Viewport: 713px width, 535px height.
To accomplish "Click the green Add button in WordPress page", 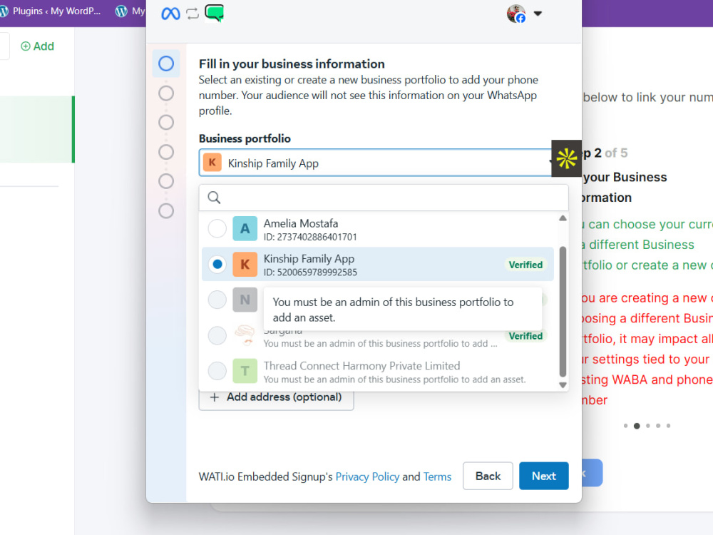I will (37, 46).
